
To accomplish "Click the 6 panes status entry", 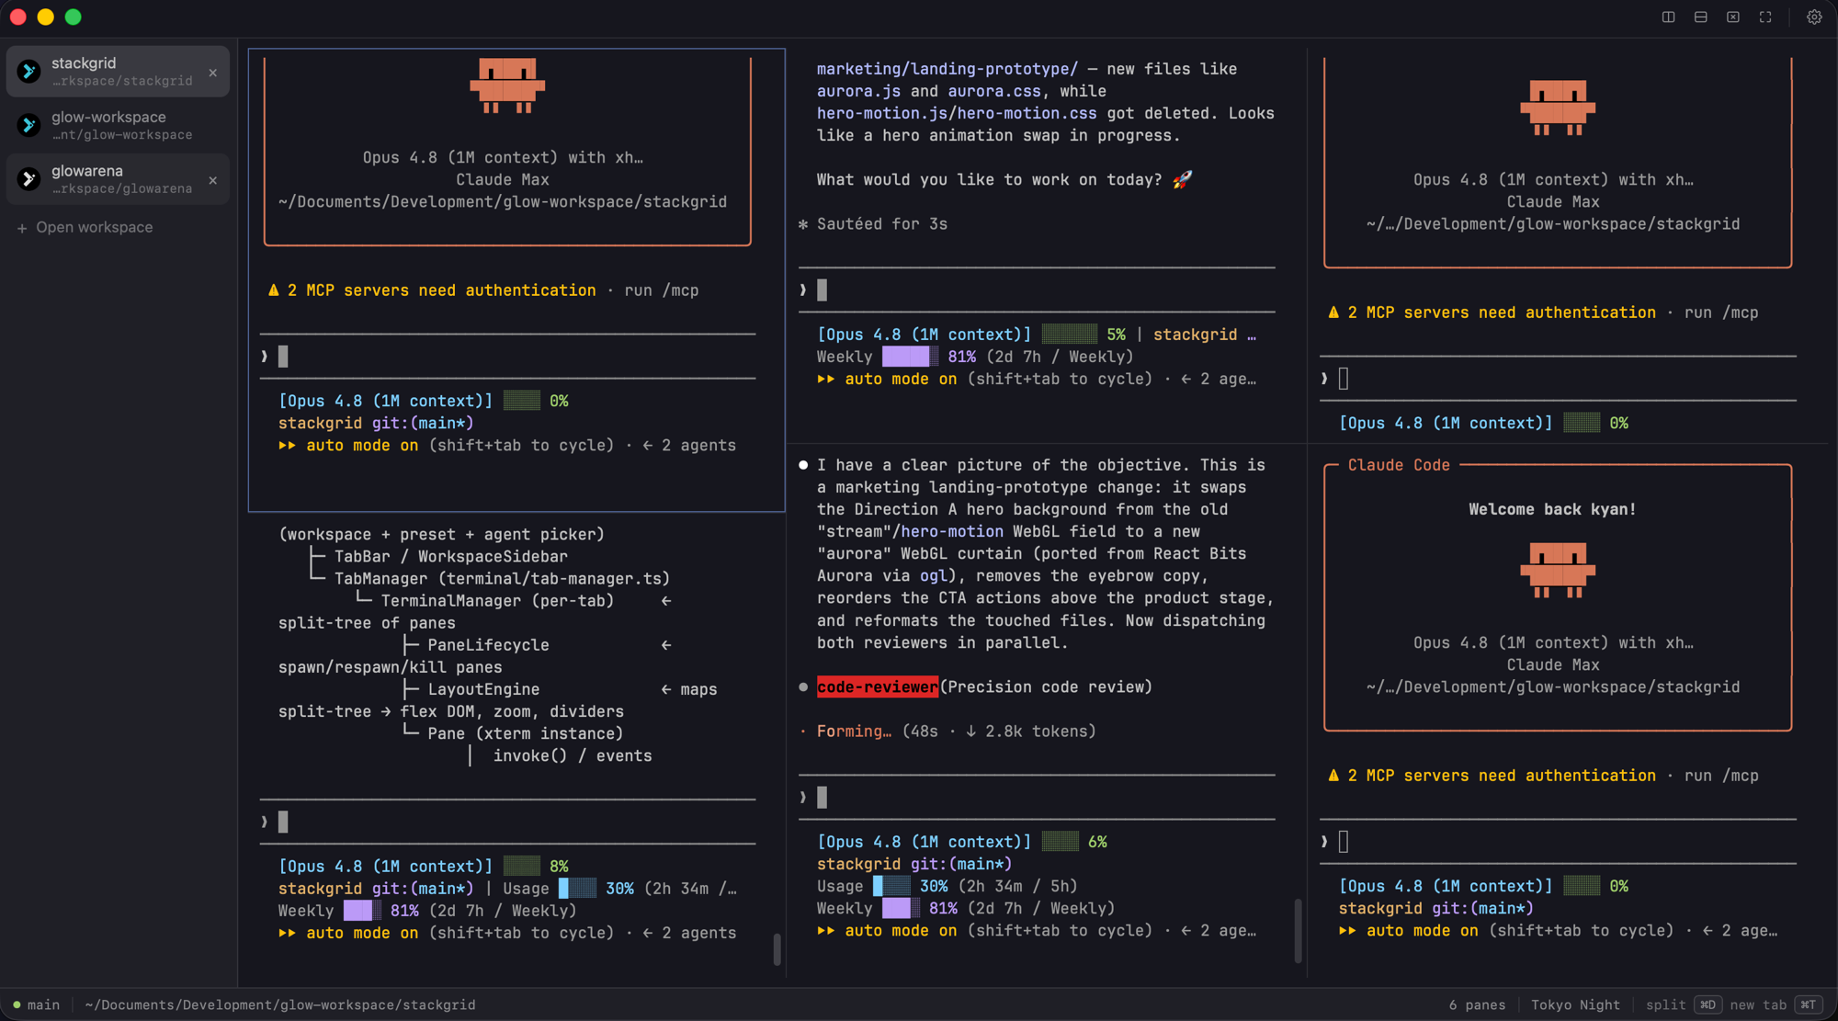I will pyautogui.click(x=1477, y=1004).
